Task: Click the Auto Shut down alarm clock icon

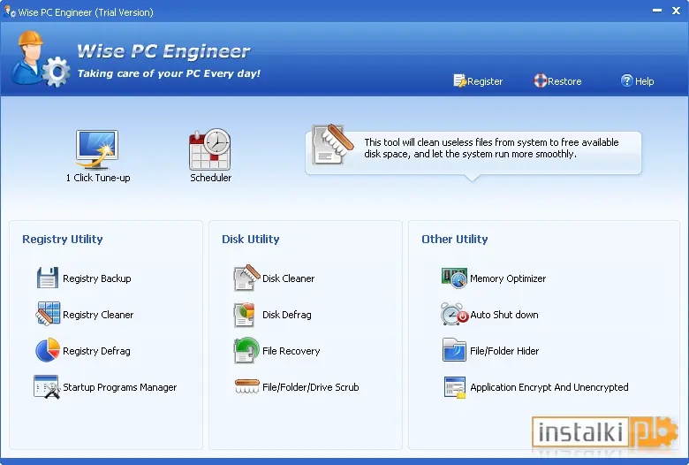Action: tap(454, 314)
